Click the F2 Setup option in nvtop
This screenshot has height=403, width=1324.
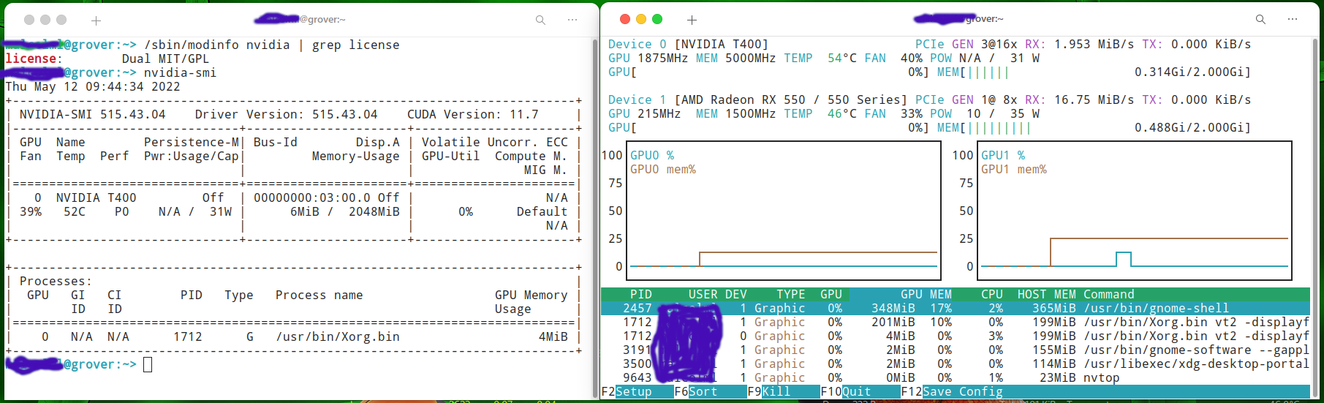click(x=627, y=392)
